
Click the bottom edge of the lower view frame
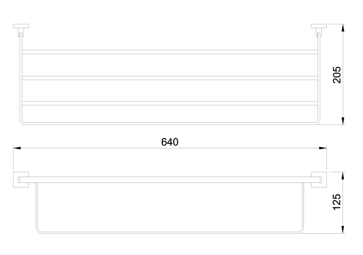[x=170, y=232]
